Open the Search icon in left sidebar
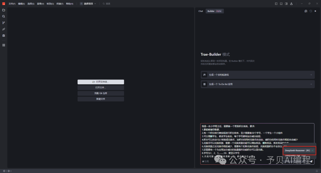Viewport: 321px width, 173px height. pyautogui.click(x=4, y=16)
